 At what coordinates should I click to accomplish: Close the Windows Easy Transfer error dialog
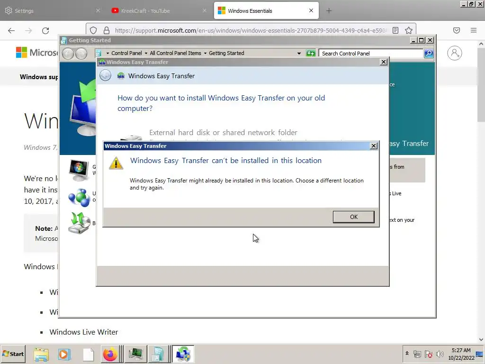pos(374,146)
